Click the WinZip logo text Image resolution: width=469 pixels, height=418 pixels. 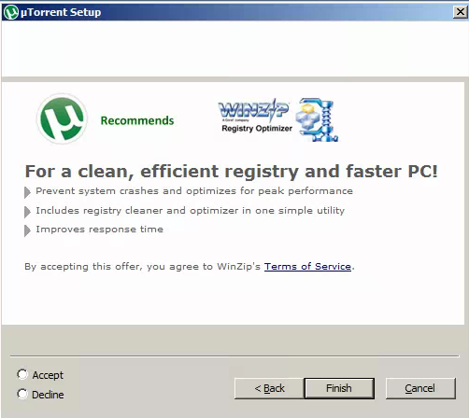tap(253, 110)
